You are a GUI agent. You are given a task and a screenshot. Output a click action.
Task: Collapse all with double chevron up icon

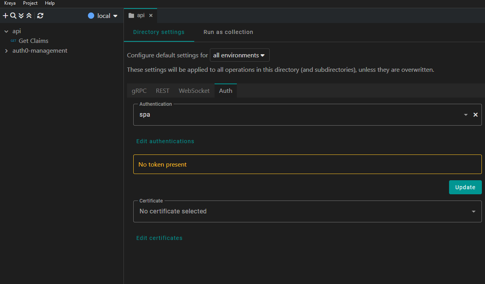click(29, 16)
